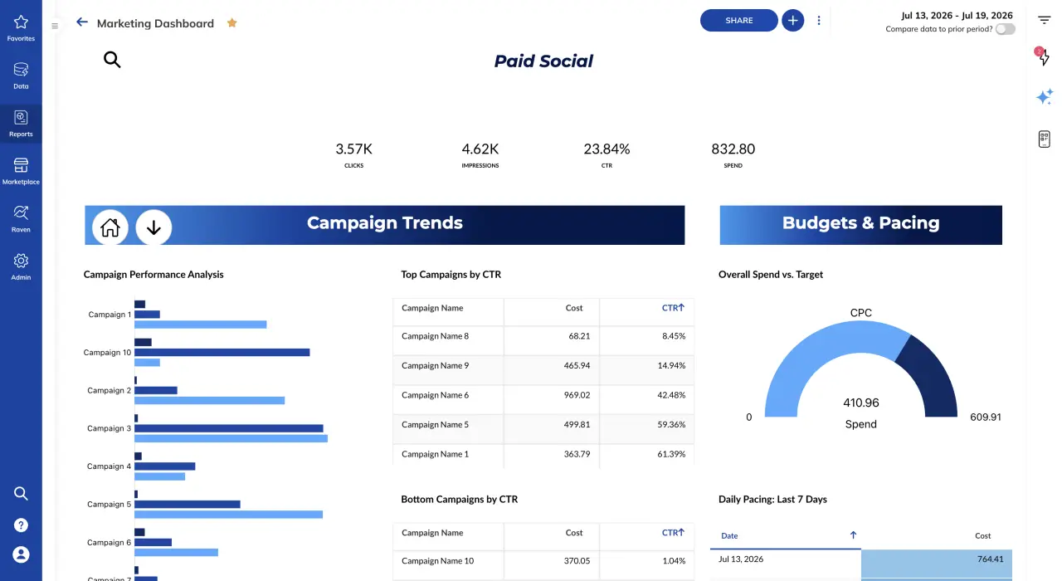The image size is (1062, 581).
Task: Open the lightning bolt notifications icon
Action: (1043, 57)
